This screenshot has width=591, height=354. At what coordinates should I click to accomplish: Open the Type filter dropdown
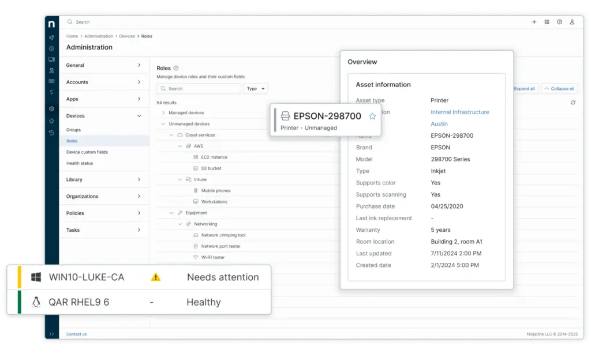256,89
